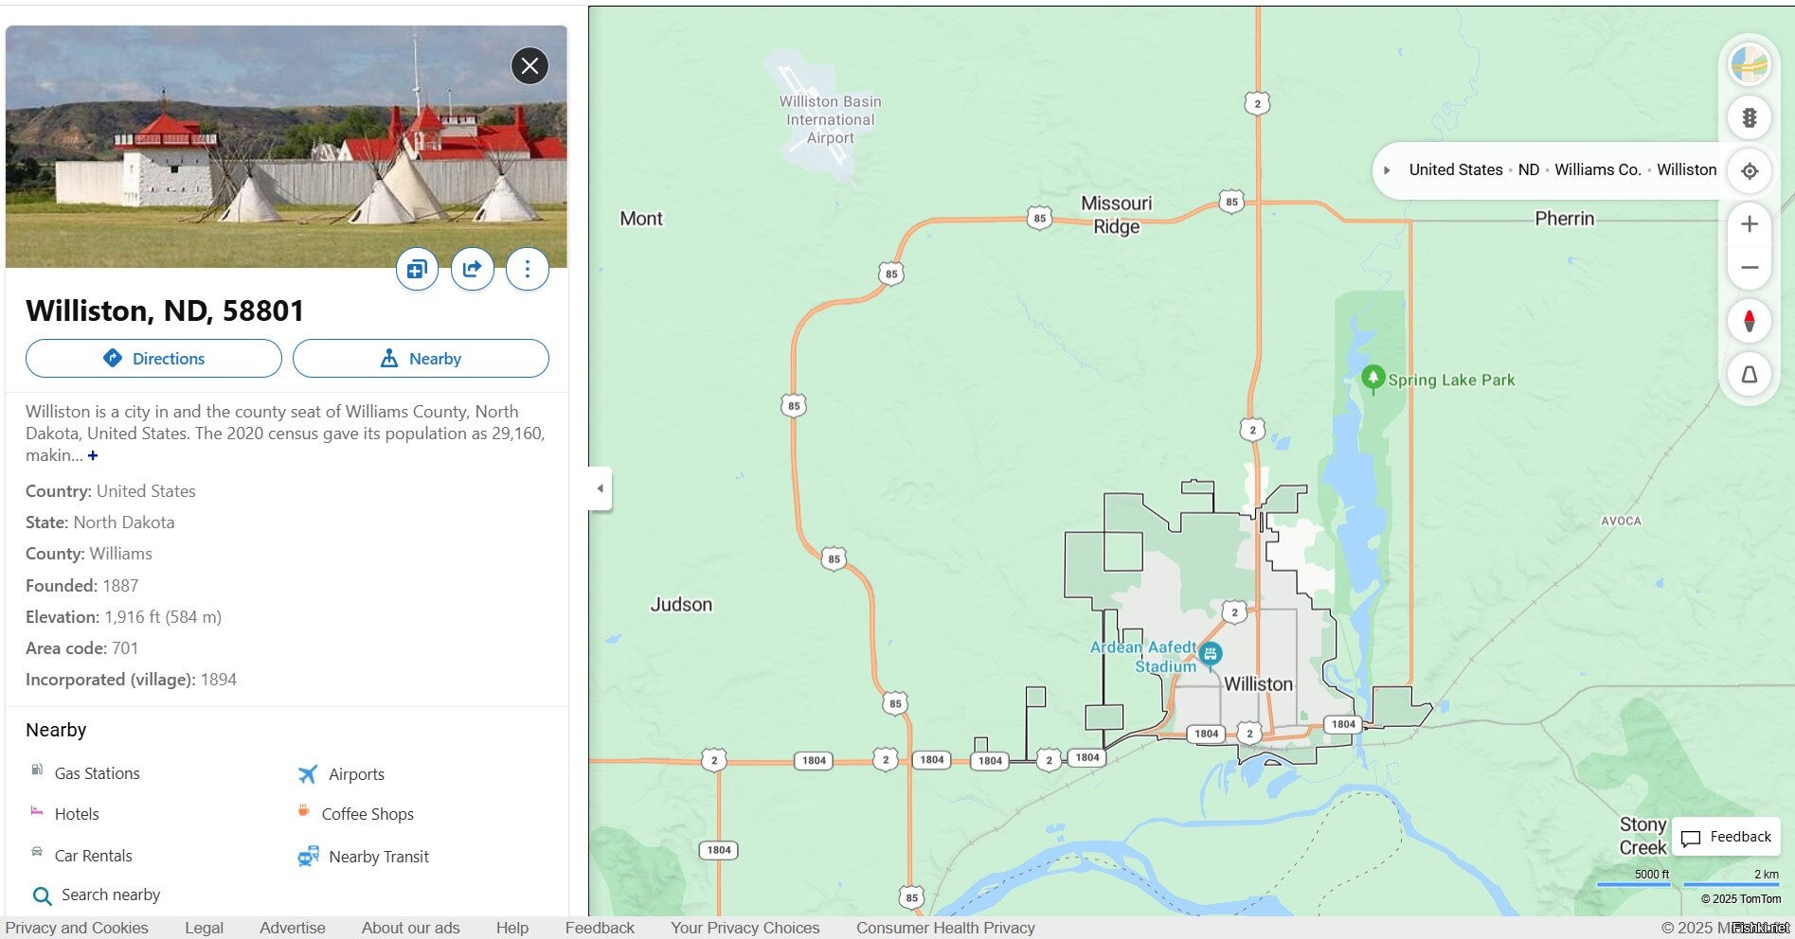
Task: Click the coffee cup icon
Action: click(x=303, y=810)
